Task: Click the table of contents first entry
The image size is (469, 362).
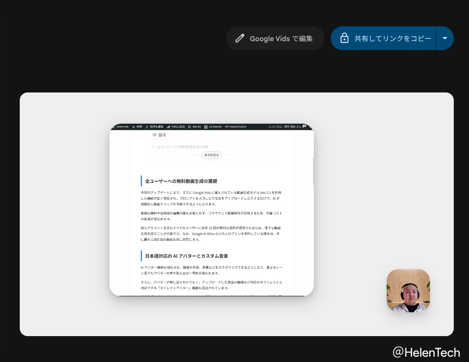Action: pyautogui.click(x=182, y=147)
